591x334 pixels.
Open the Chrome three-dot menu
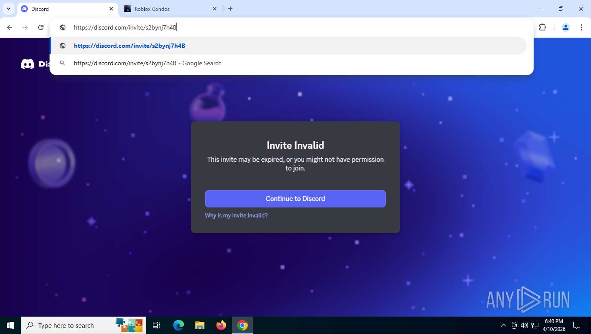coord(581,27)
